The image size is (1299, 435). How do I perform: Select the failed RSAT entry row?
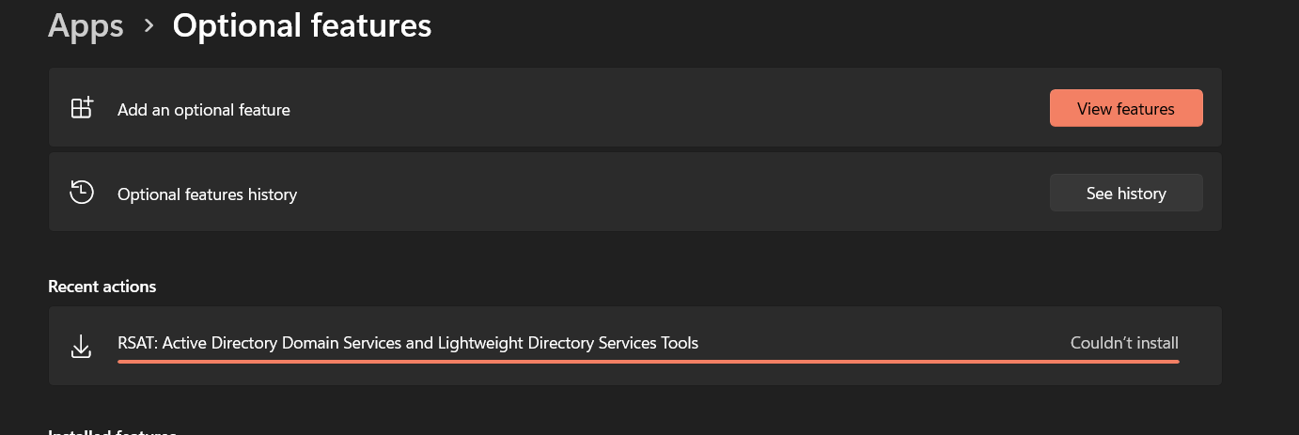coord(635,346)
